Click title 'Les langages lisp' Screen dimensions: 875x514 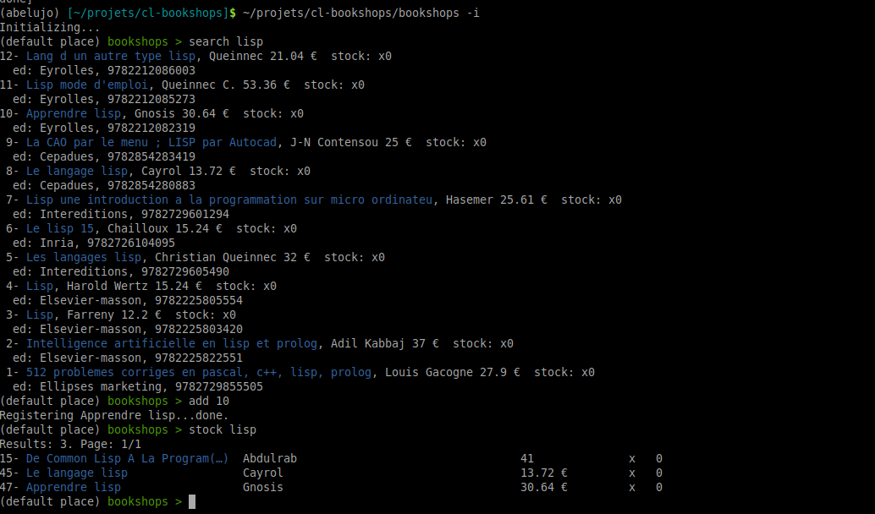coord(84,258)
